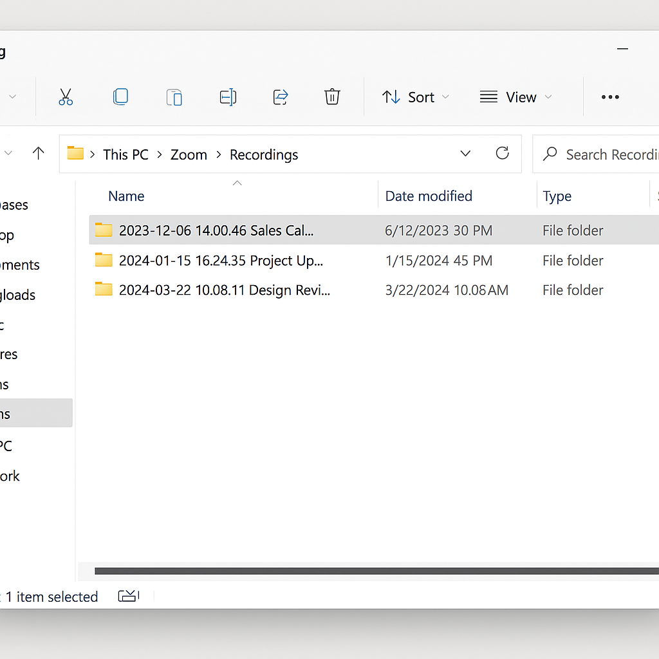
Task: Click the Copy icon in toolbar
Action: tap(120, 97)
